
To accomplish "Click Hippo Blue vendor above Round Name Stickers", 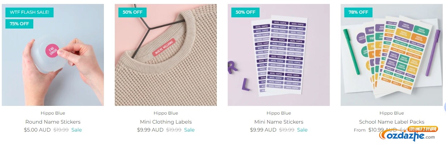I will pos(53,113).
